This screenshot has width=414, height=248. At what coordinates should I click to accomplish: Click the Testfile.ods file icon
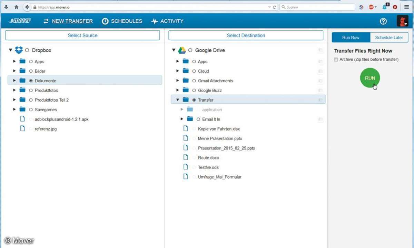(x=186, y=167)
